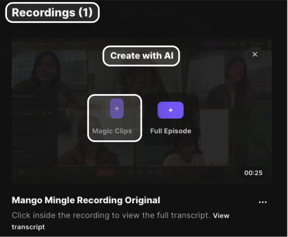Image resolution: width=288 pixels, height=237 pixels.
Task: Click the 00:25 duration badge
Action: (253, 173)
